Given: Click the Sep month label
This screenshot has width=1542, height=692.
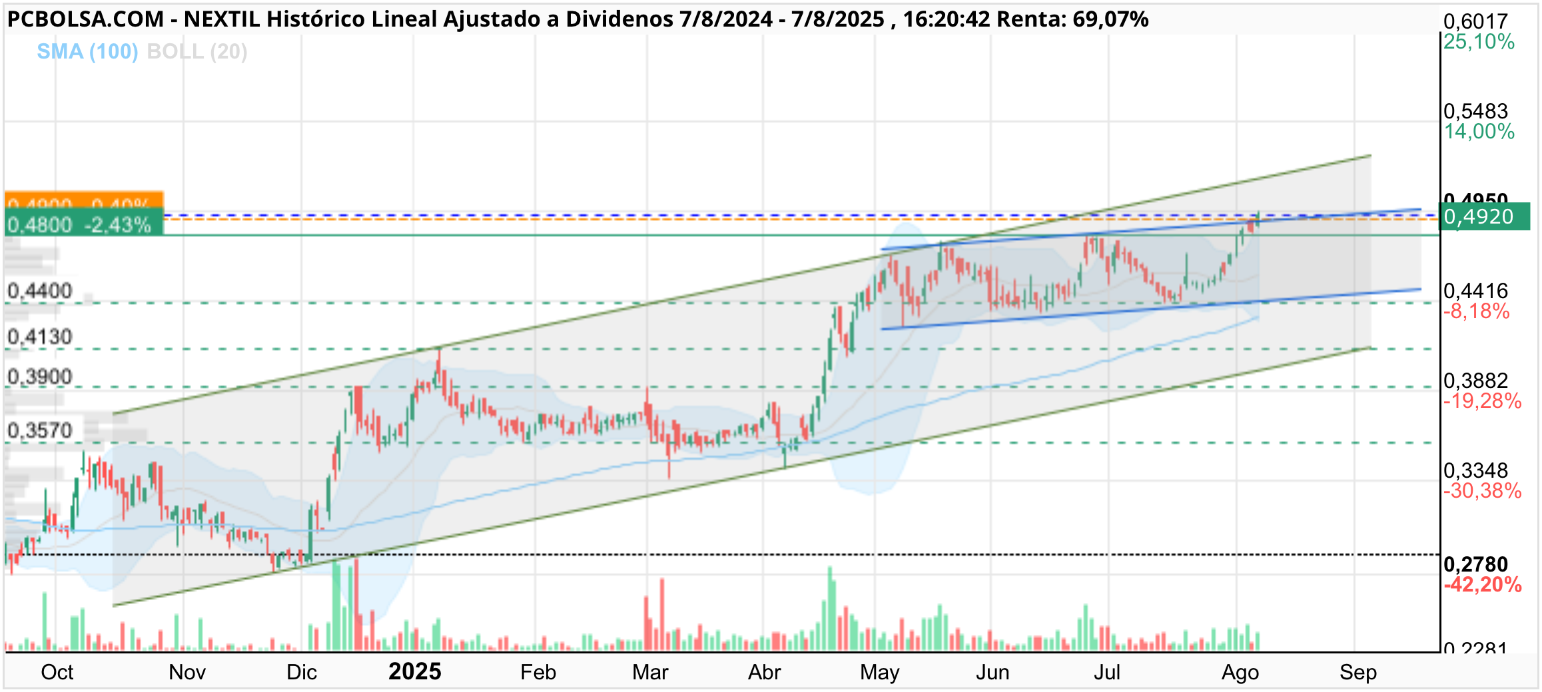Looking at the screenshot, I should click(1358, 673).
